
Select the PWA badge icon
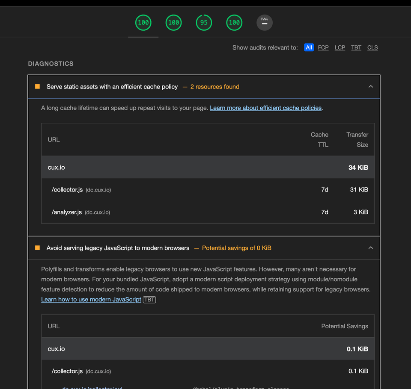pos(264,22)
